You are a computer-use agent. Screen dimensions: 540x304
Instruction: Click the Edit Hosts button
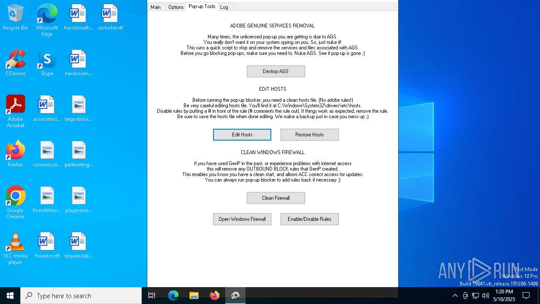pos(242,135)
